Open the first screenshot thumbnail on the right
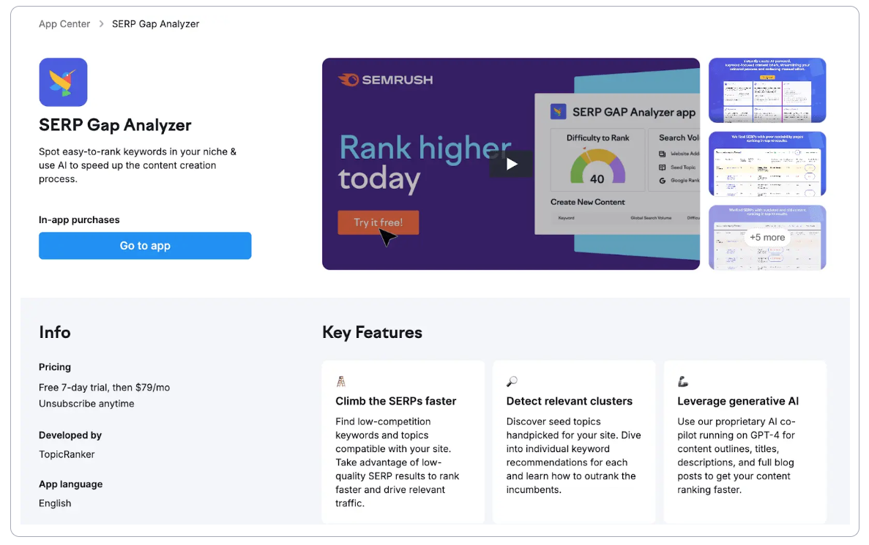The width and height of the screenshot is (869, 545). pyautogui.click(x=767, y=89)
